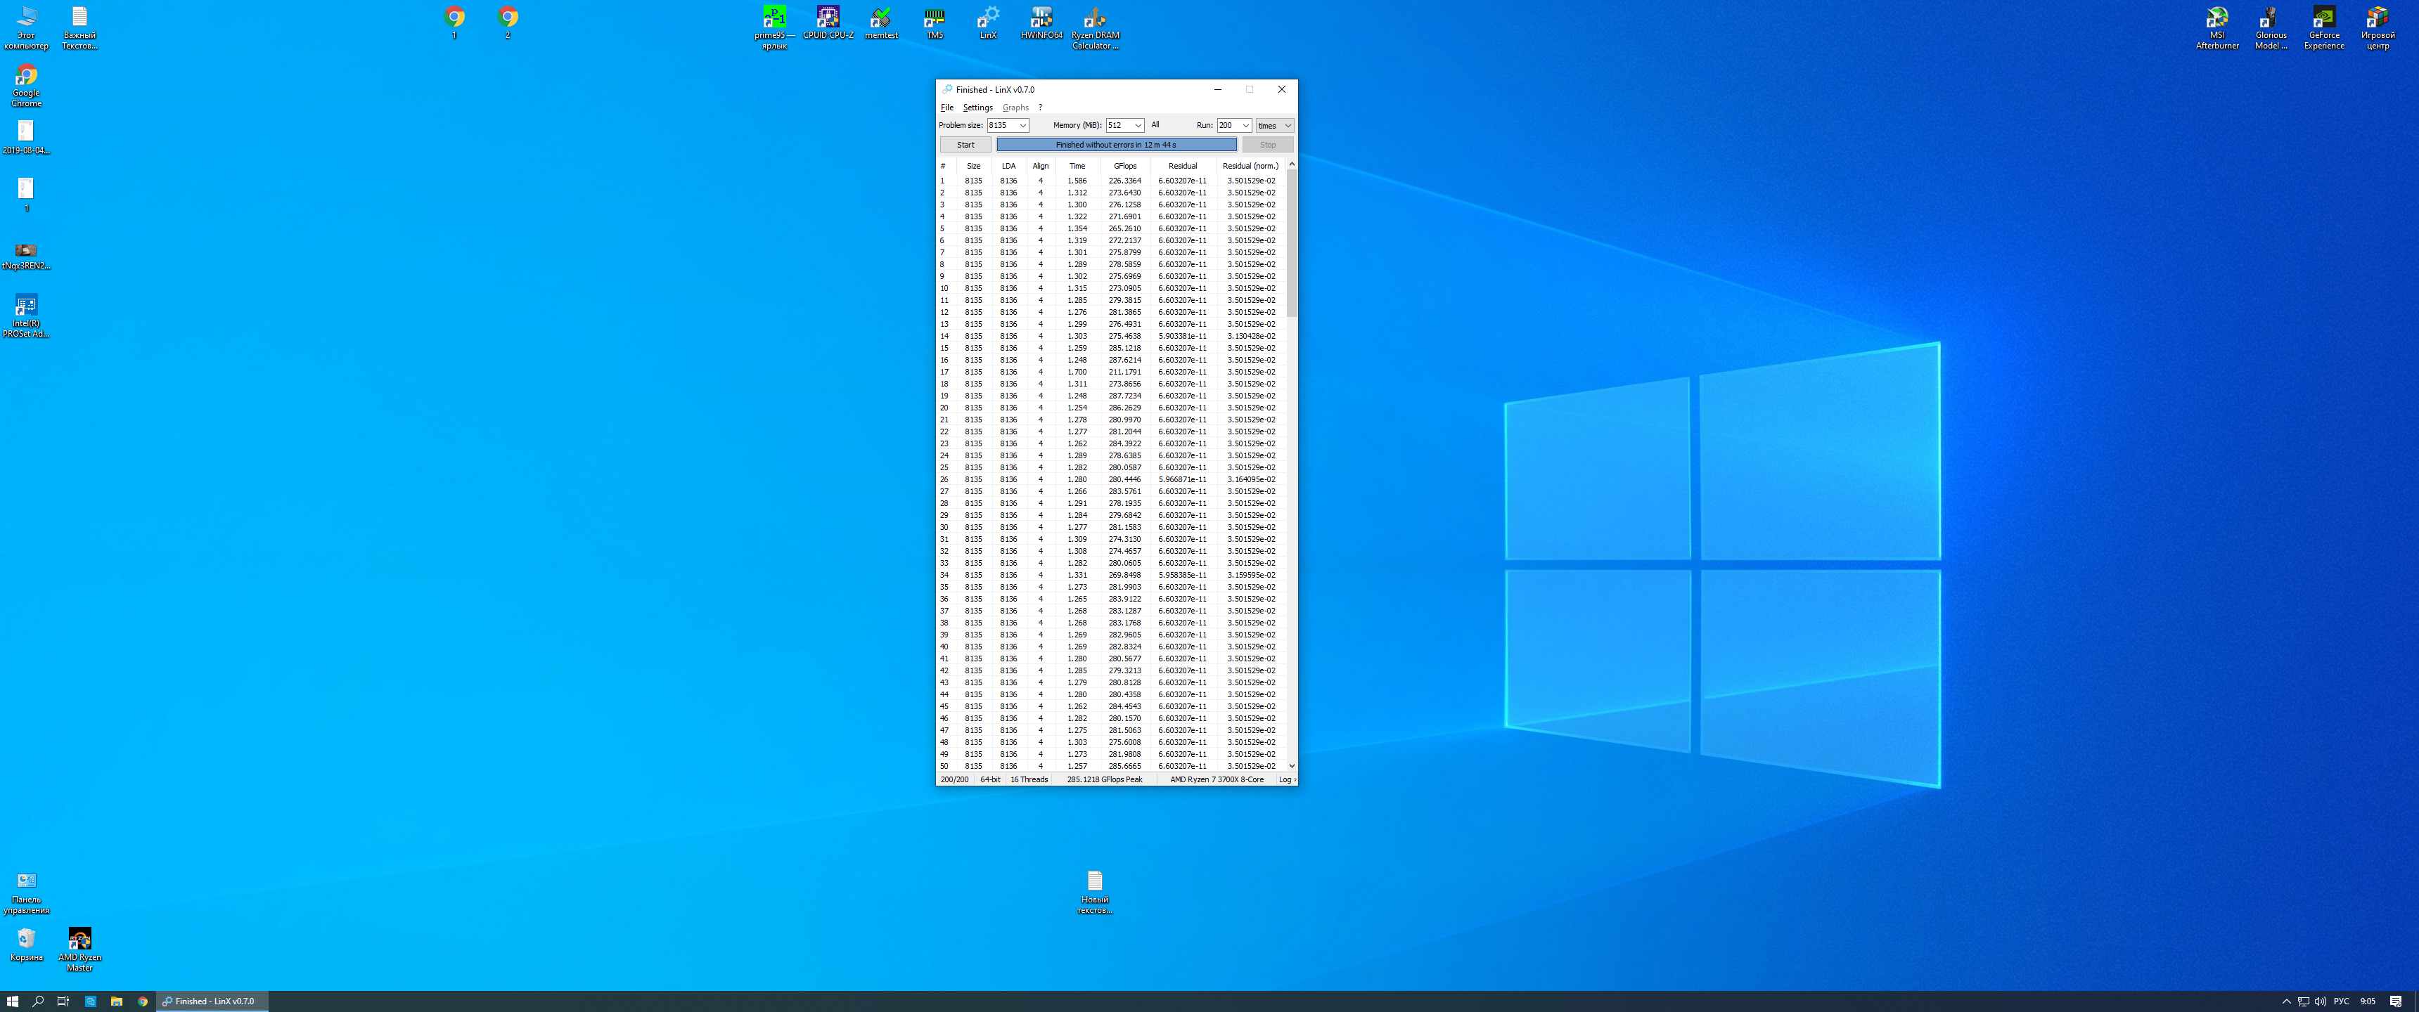Open the HWiNFO64 desktop shortcut

(1041, 19)
